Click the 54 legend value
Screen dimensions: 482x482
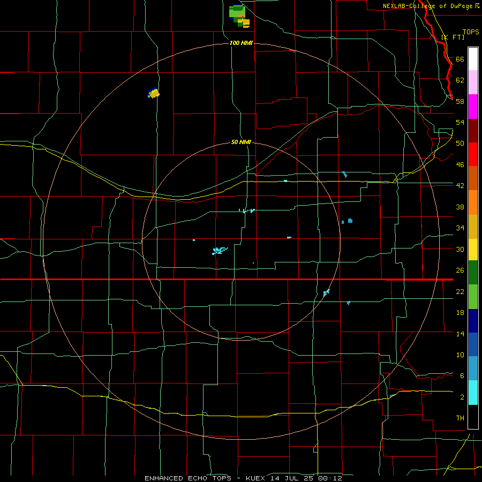460,122
